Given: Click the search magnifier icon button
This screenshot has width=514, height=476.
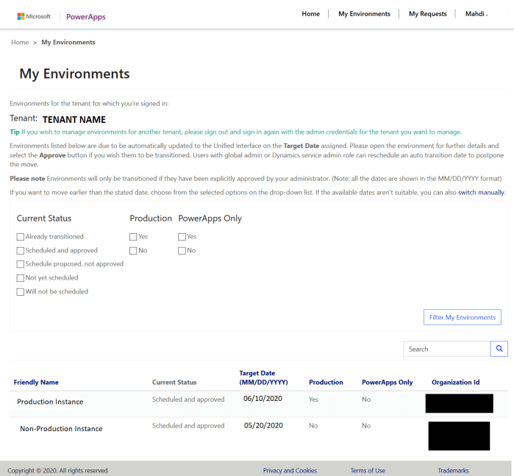Looking at the screenshot, I should pos(499,349).
